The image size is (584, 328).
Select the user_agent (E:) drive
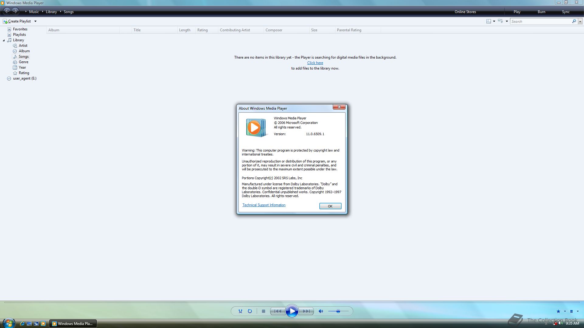[24, 78]
